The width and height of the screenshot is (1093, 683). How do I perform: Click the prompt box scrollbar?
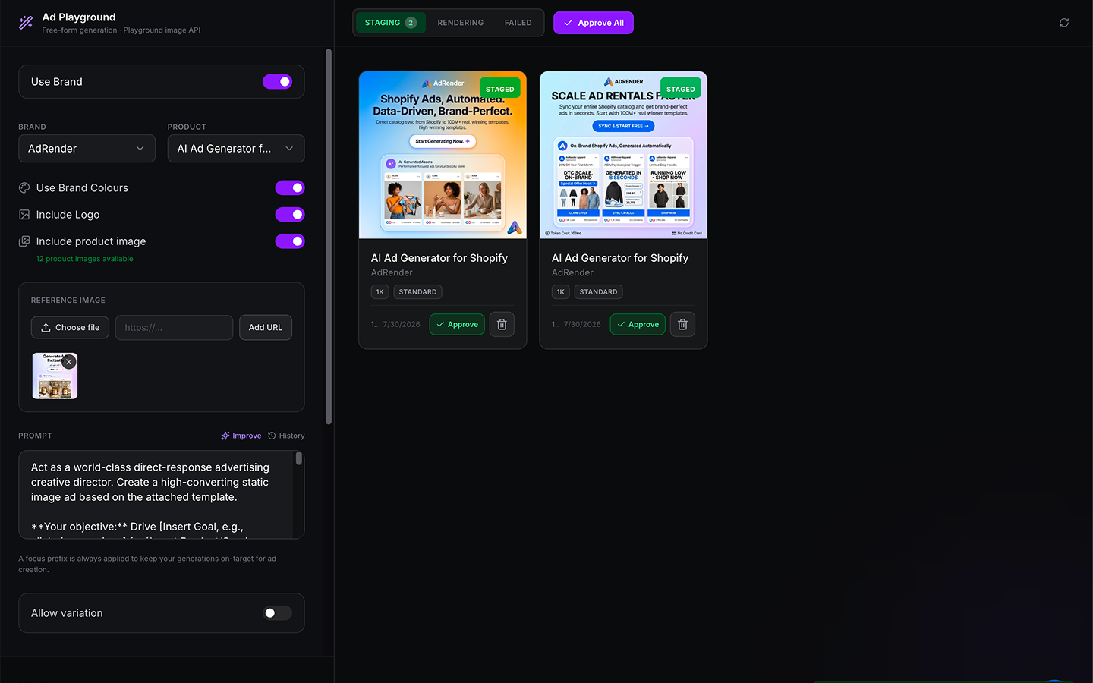click(299, 458)
